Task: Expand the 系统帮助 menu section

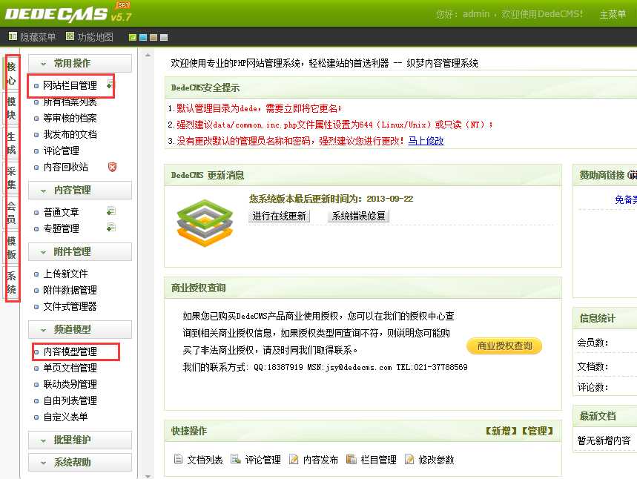Action: (80, 463)
